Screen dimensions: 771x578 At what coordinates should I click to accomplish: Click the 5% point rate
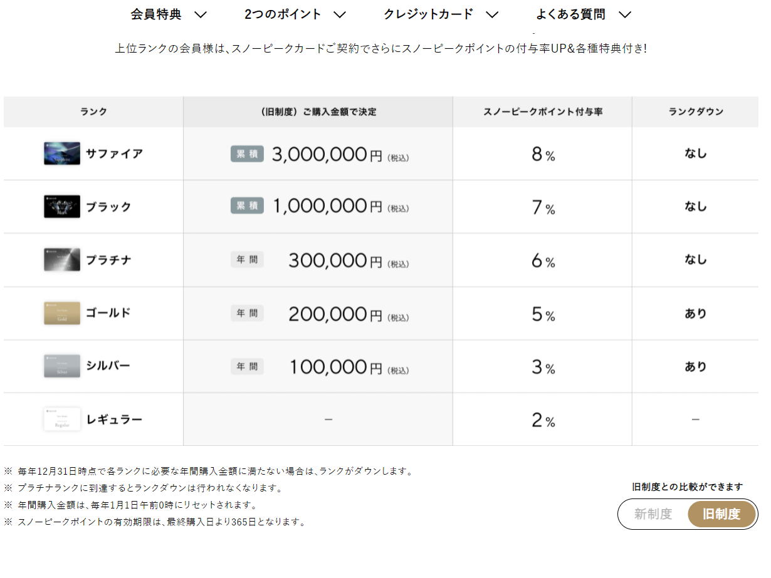tap(543, 314)
